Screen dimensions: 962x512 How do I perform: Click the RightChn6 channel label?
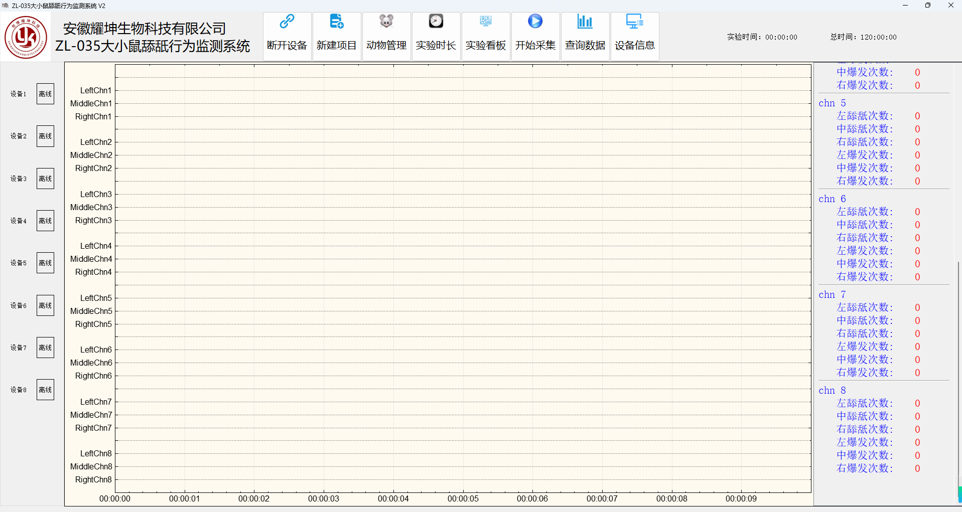pos(93,376)
